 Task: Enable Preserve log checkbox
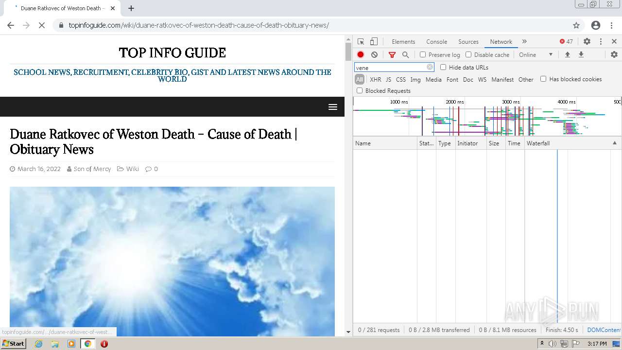[x=423, y=55]
